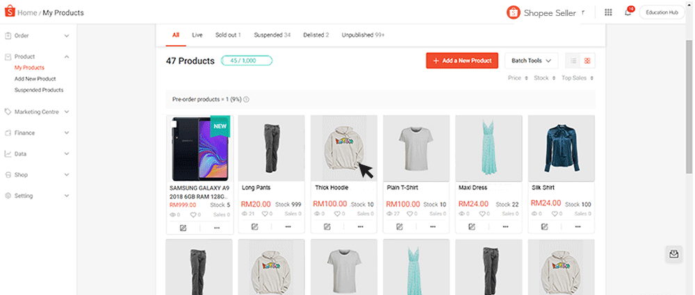This screenshot has height=295, width=695.
Task: Edit the Plain T-Shirt product
Action: click(400, 226)
